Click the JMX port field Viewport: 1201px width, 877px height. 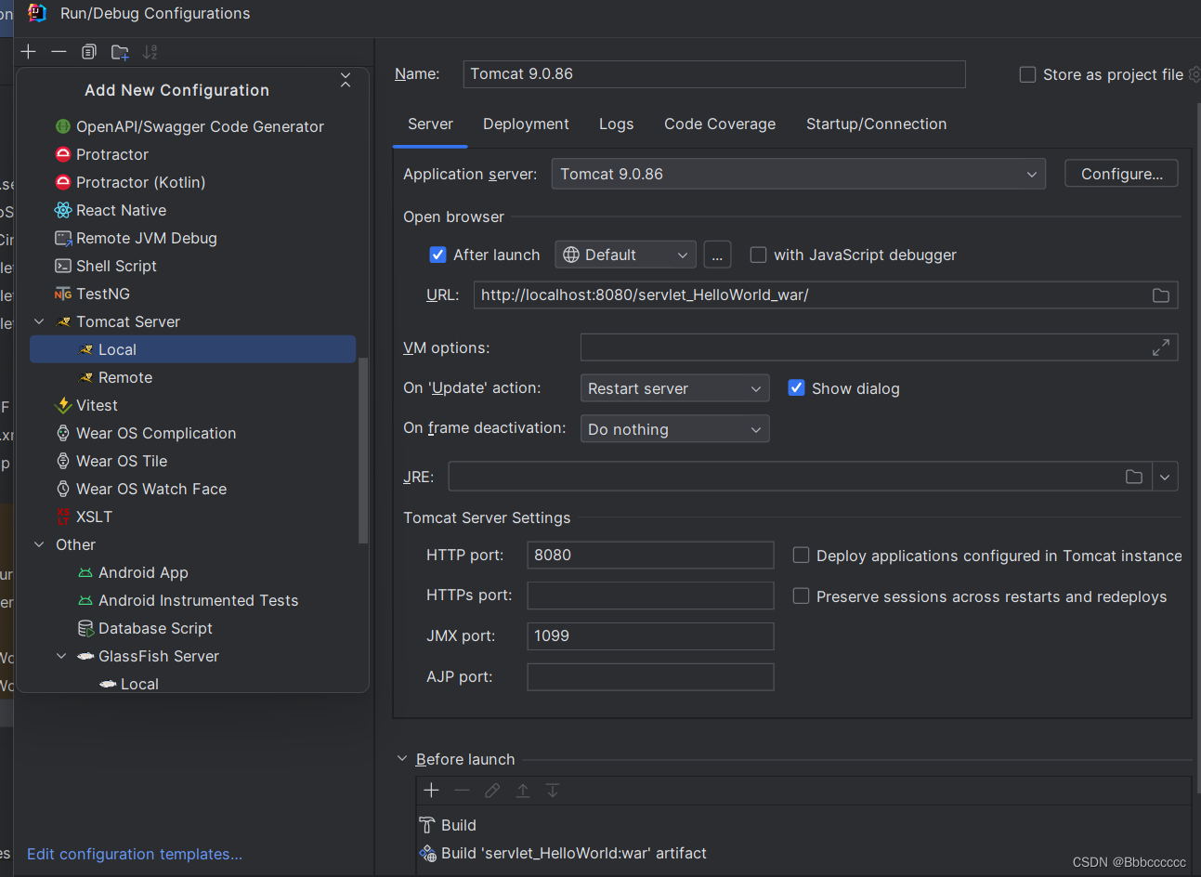[x=650, y=635]
